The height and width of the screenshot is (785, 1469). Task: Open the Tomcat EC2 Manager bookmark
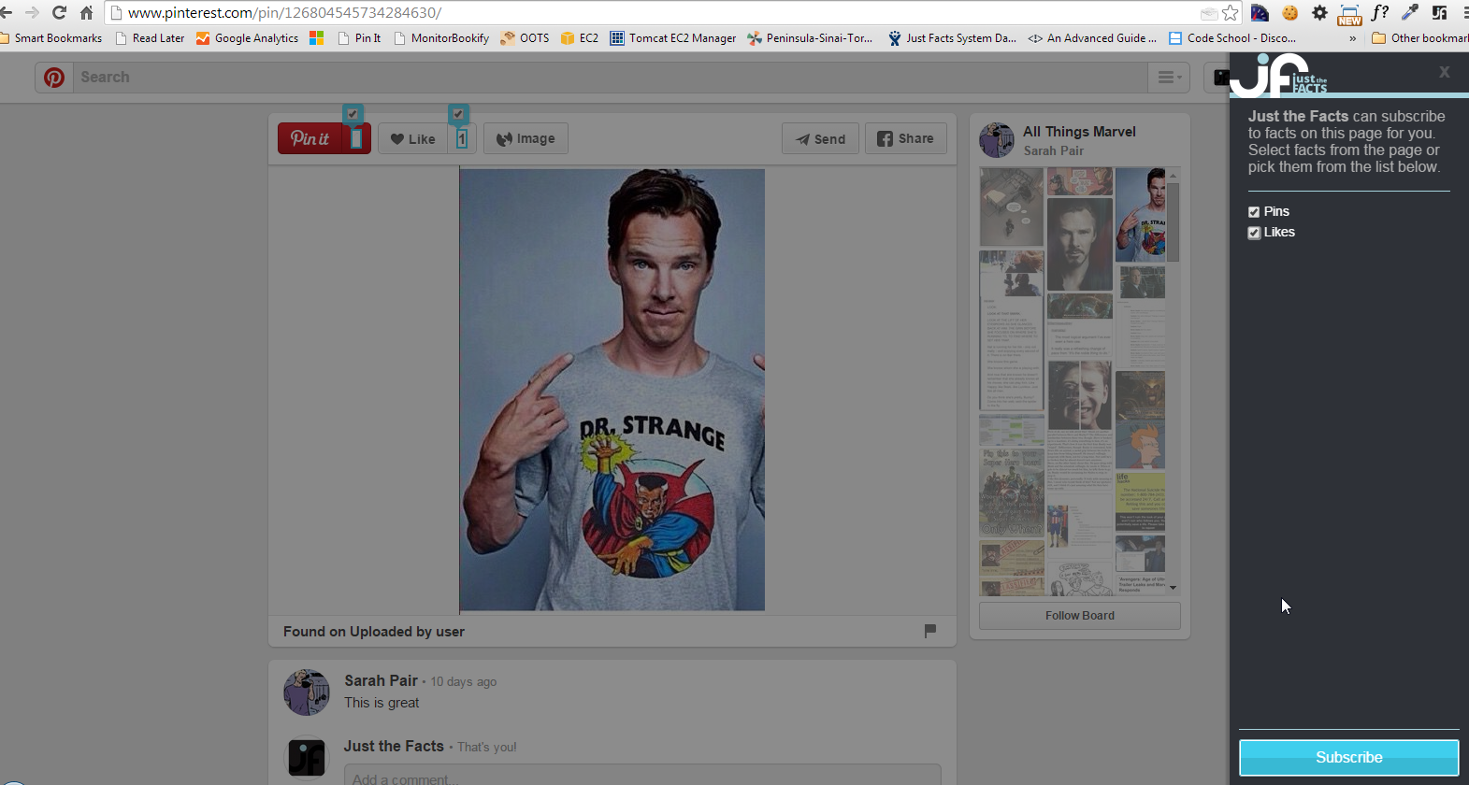click(673, 38)
